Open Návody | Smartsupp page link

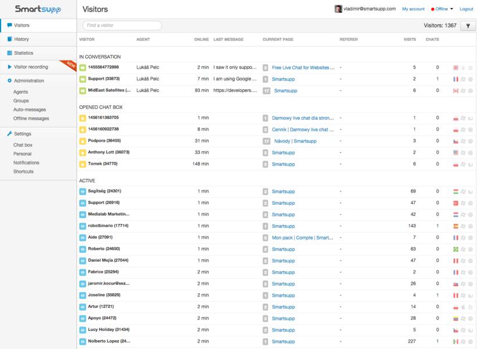click(295, 141)
